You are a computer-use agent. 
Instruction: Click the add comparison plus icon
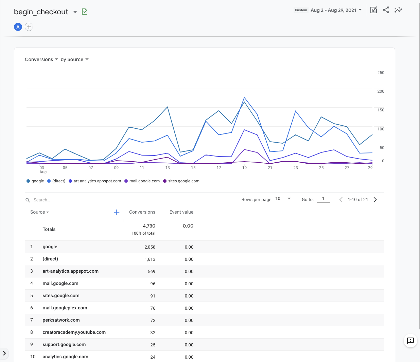click(29, 27)
